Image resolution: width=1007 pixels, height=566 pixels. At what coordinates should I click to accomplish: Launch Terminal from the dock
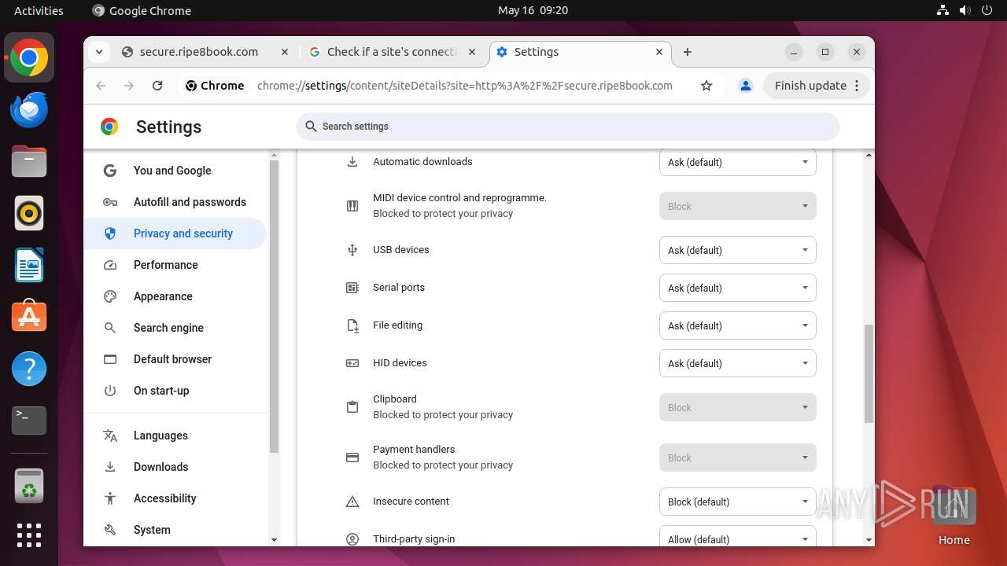pyautogui.click(x=29, y=421)
